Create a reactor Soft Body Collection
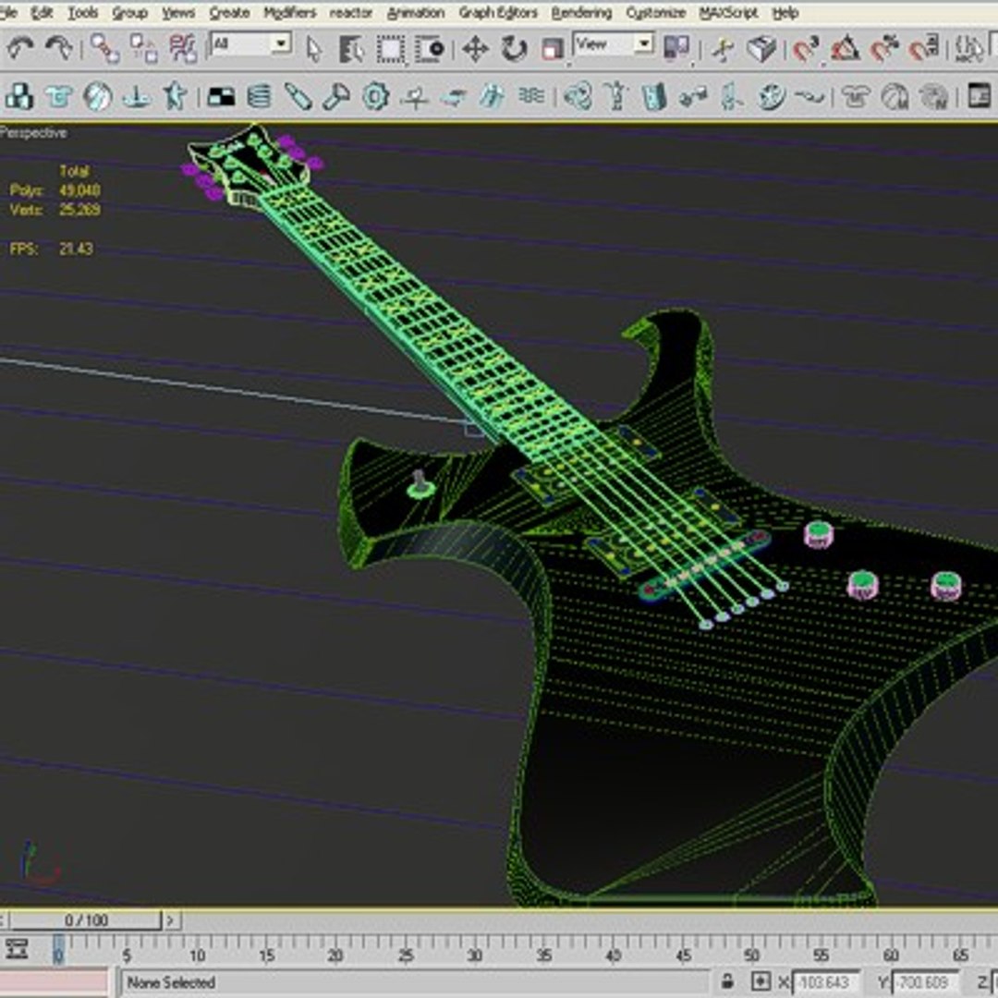This screenshot has height=998, width=998. (x=97, y=97)
